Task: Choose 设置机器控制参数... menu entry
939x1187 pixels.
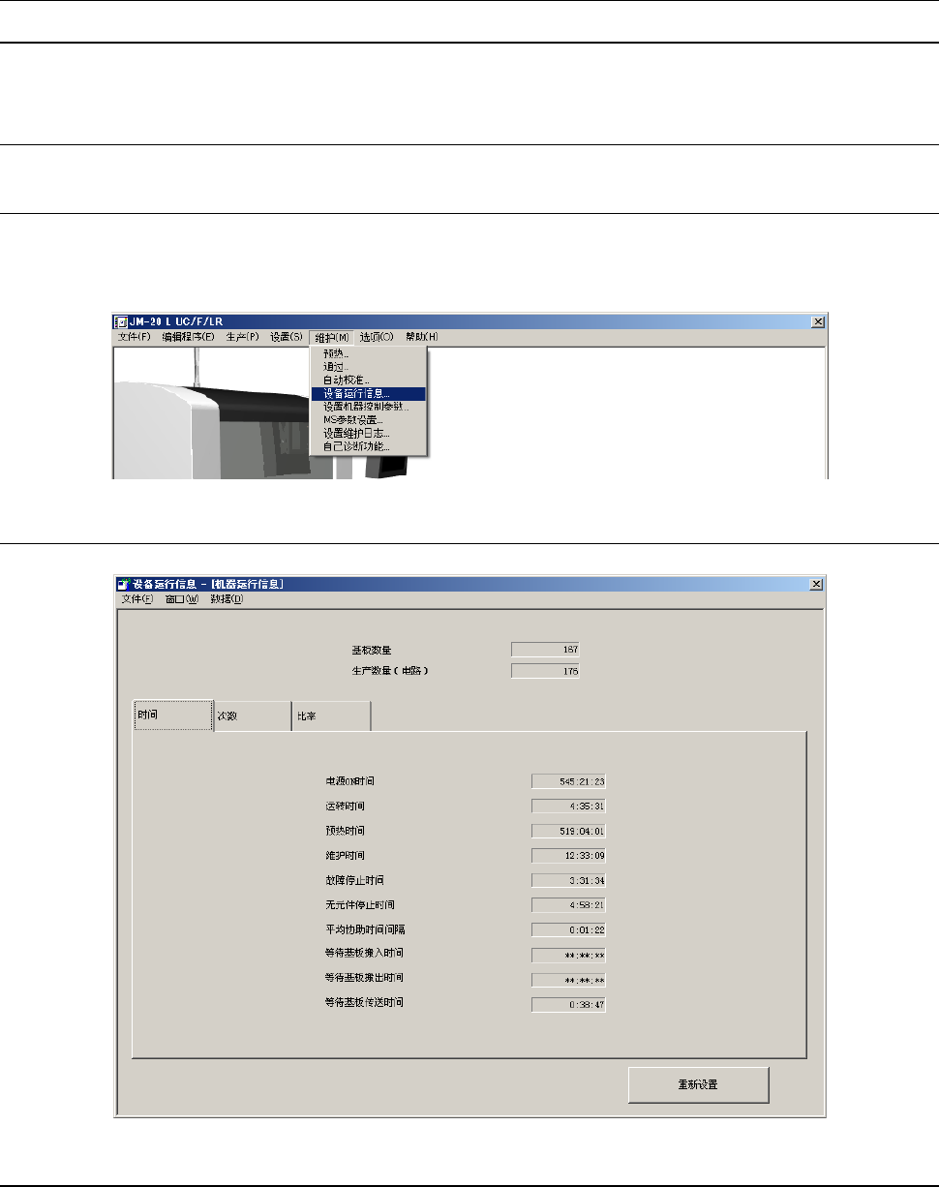Action: pyautogui.click(x=368, y=407)
